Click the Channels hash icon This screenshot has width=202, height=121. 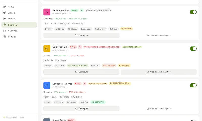click(5, 25)
